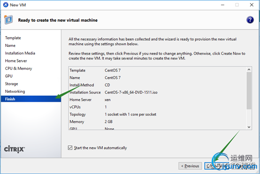Click the New VM title bar icon

[x=6, y=5]
